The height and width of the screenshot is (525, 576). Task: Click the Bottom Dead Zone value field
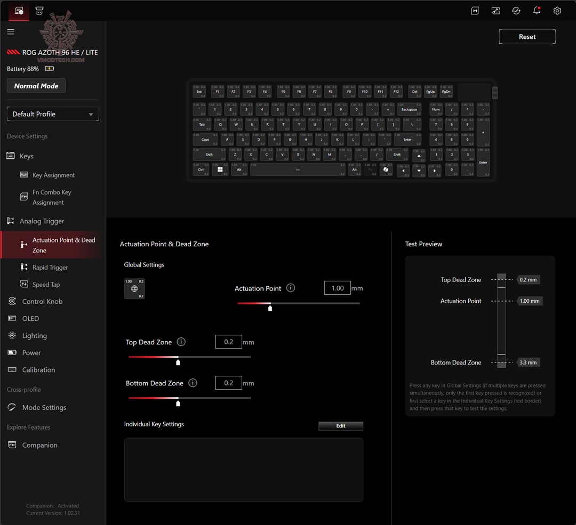pos(228,383)
